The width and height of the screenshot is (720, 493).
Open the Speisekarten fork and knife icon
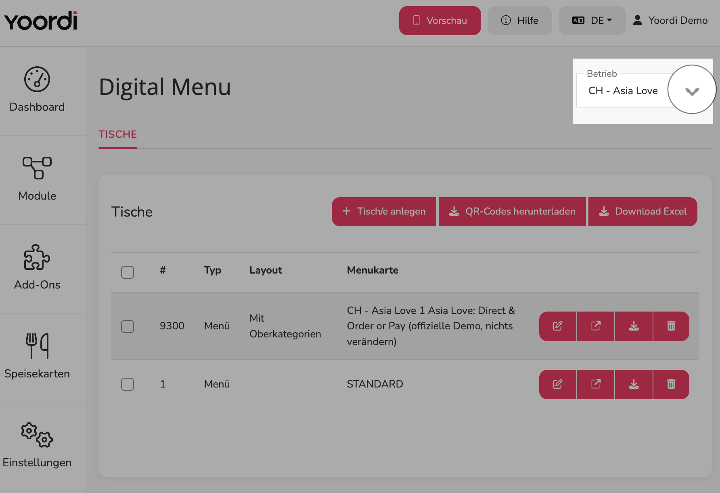click(x=37, y=346)
